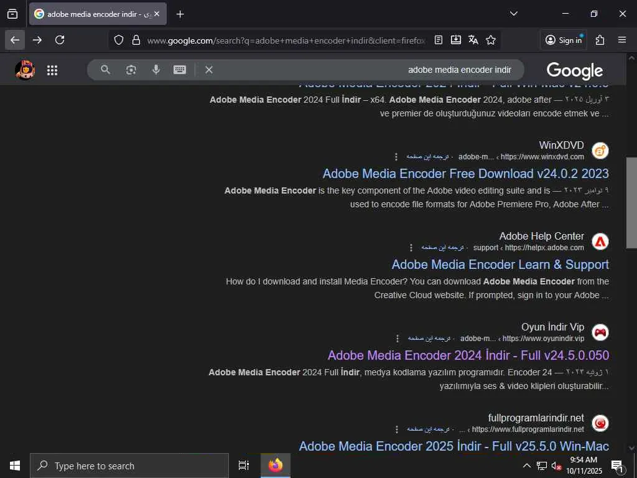Close the adobe media encoder indir tab
The height and width of the screenshot is (478, 637).
157,14
